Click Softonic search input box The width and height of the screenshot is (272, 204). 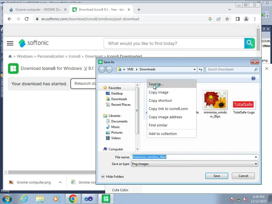[174, 43]
